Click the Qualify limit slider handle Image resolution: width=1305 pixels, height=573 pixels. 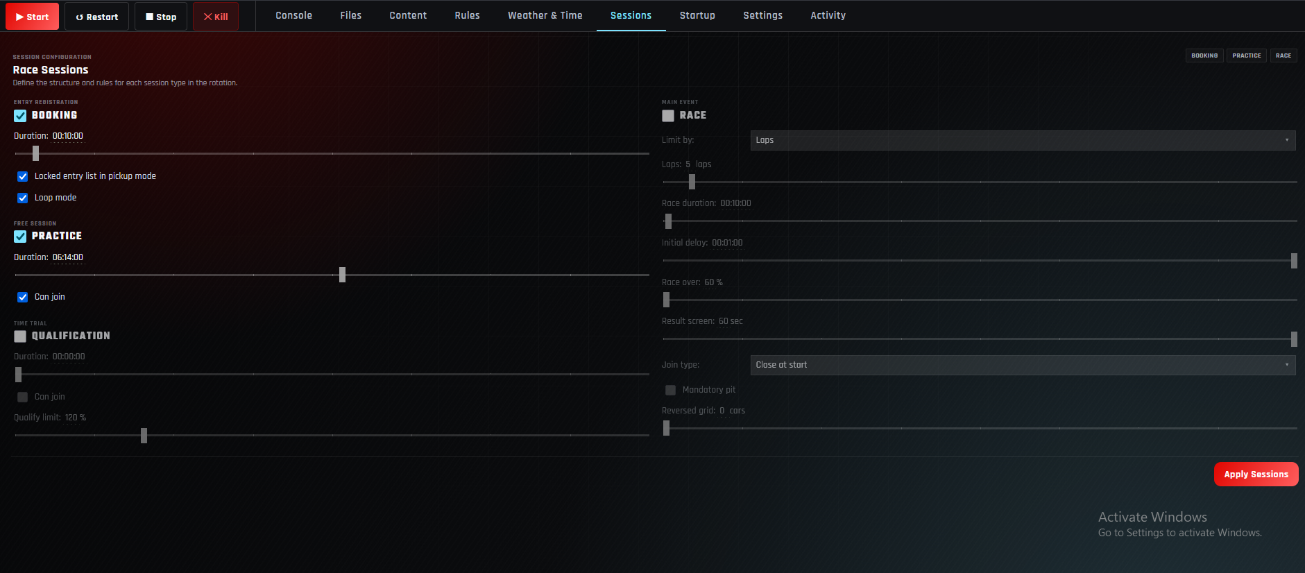click(144, 436)
